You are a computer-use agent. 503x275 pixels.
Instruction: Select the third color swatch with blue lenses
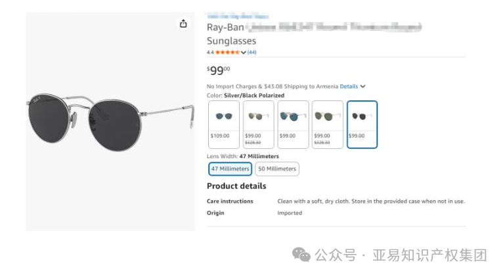[x=293, y=124]
